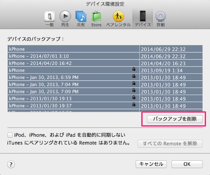Click lock icon on Jan 30 6:59 PM backup
The height and width of the screenshot is (175, 210).
(134, 76)
